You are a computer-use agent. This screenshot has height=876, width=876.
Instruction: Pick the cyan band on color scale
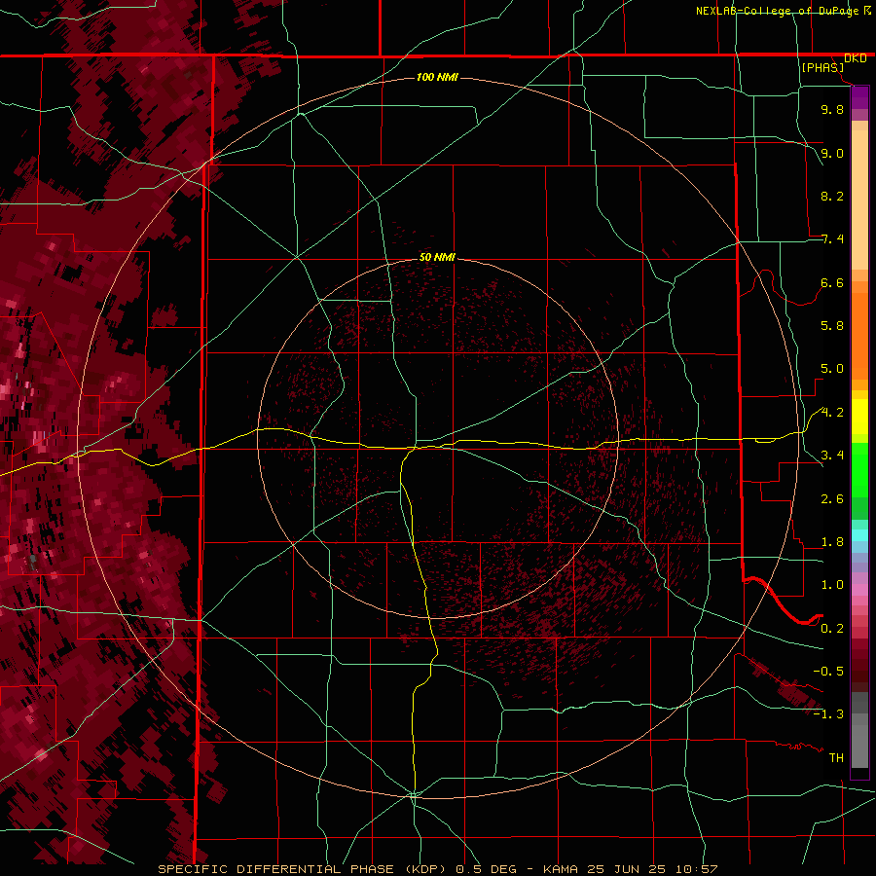[x=859, y=535]
